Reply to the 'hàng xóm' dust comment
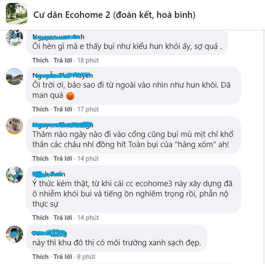Image resolution: width=265 pixels, height=264 pixels. pyautogui.click(x=63, y=159)
